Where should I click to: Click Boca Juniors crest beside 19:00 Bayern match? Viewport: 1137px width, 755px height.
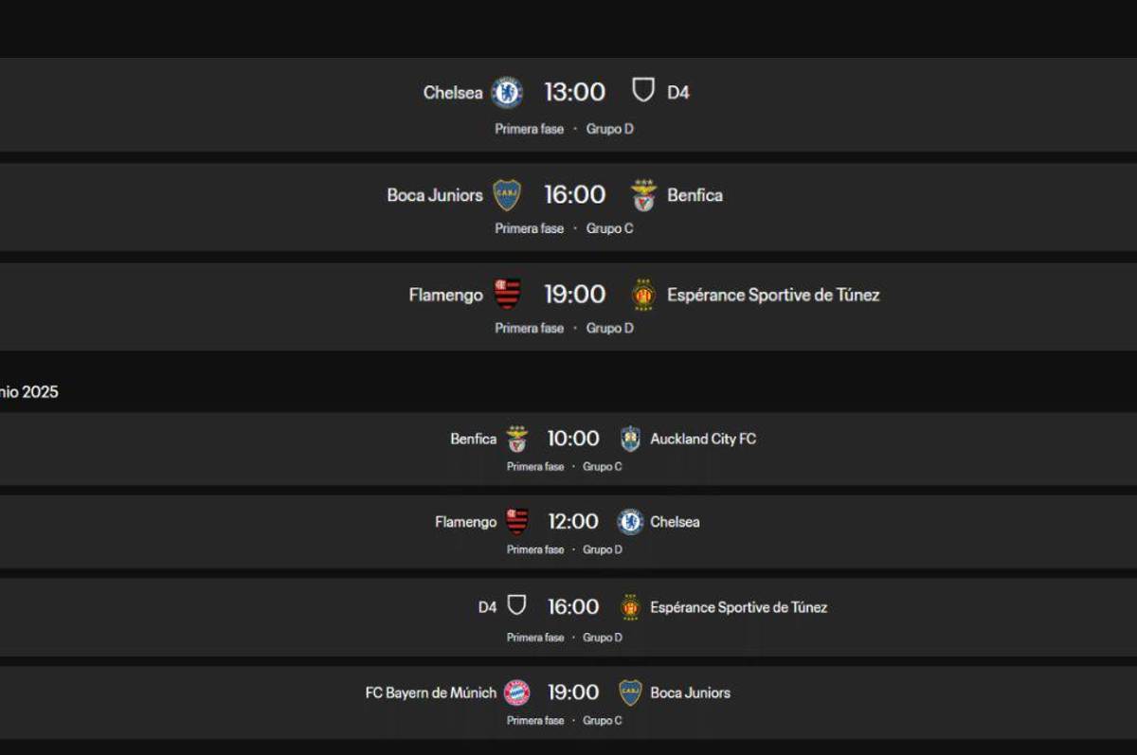click(x=630, y=692)
